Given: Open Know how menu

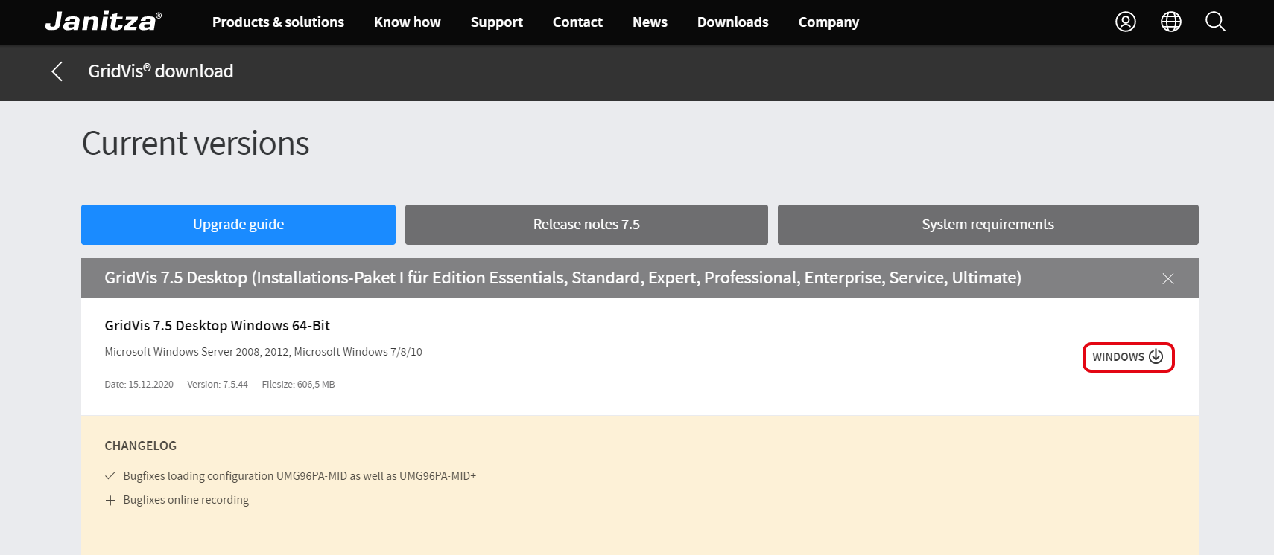Looking at the screenshot, I should click(x=408, y=22).
